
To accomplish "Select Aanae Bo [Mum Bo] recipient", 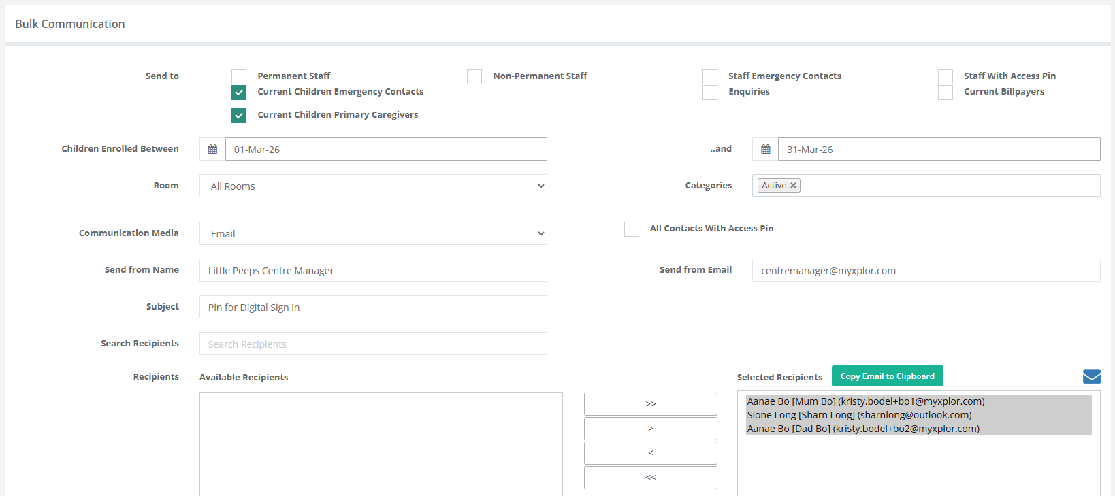I will coord(918,401).
